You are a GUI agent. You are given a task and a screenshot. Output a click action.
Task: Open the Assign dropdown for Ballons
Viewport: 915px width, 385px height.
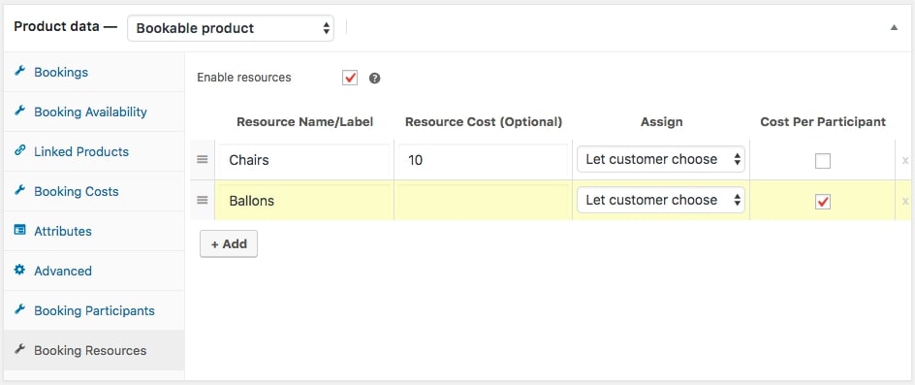click(x=661, y=200)
